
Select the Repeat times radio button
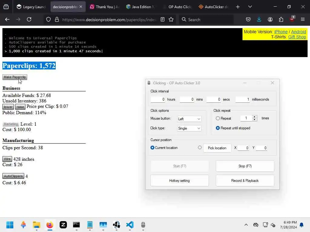(x=218, y=118)
